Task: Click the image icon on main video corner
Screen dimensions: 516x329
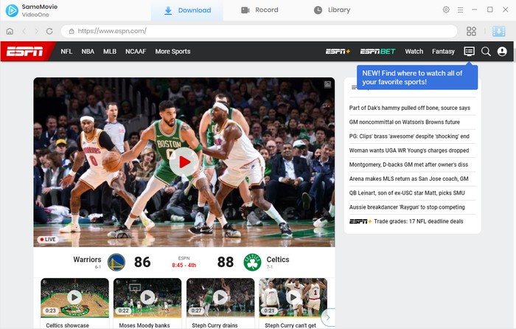Action: pyautogui.click(x=327, y=85)
